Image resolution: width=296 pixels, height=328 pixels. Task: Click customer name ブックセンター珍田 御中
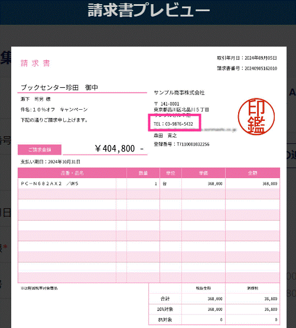click(59, 87)
